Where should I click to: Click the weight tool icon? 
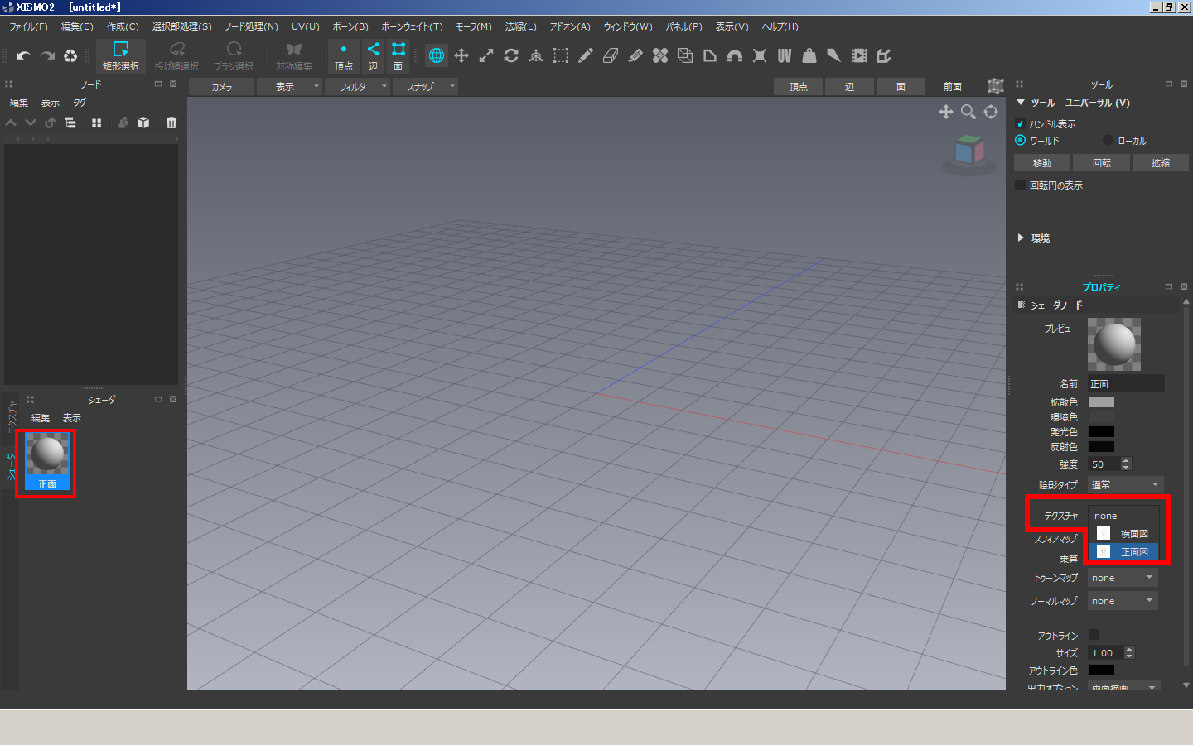(x=809, y=55)
